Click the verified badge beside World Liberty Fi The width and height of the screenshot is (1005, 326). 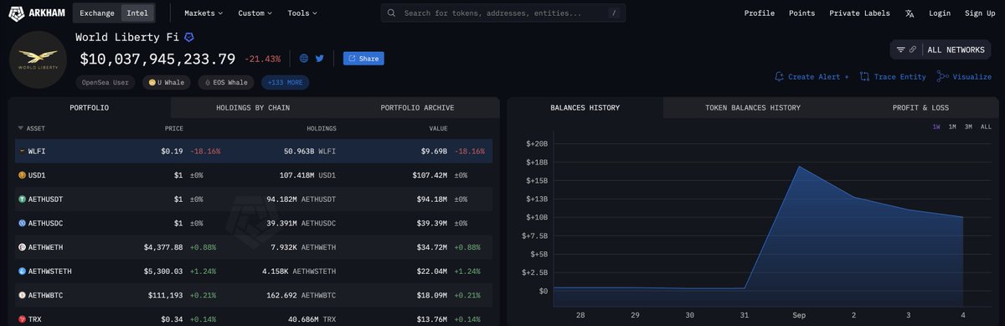189,38
